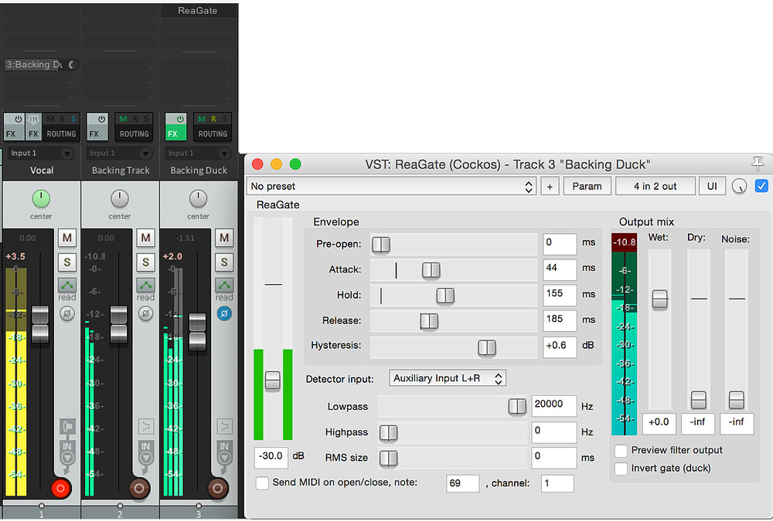Arm the Backing Duck track for recording
Screen dimensions: 773x521
coord(217,488)
